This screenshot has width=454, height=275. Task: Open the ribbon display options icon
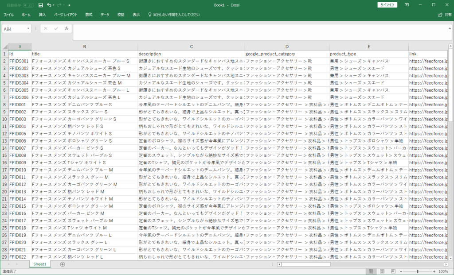click(407, 5)
